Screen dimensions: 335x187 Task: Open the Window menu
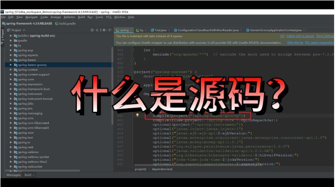point(120,17)
